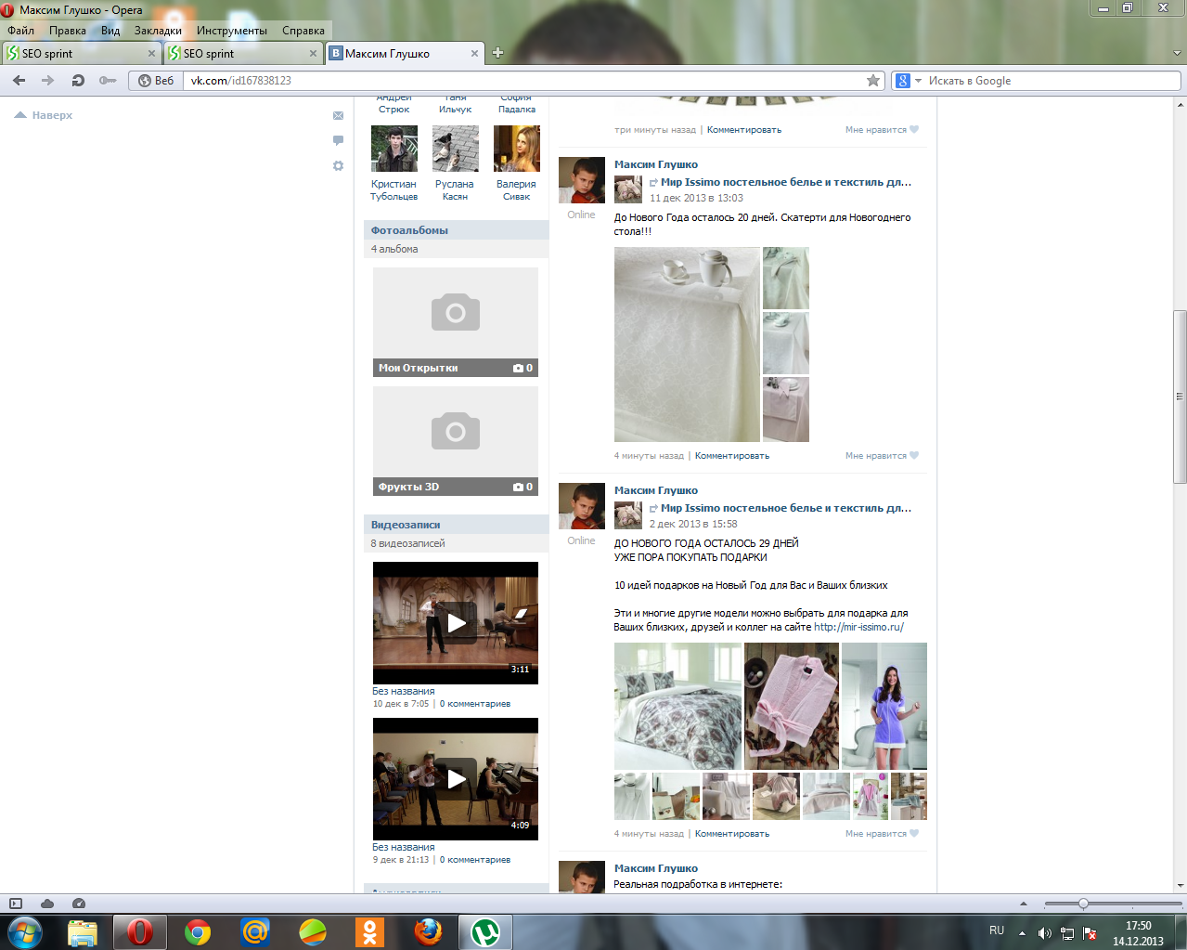Close the first SEO sprint tab
Screen dimensions: 1187x950
(151, 54)
